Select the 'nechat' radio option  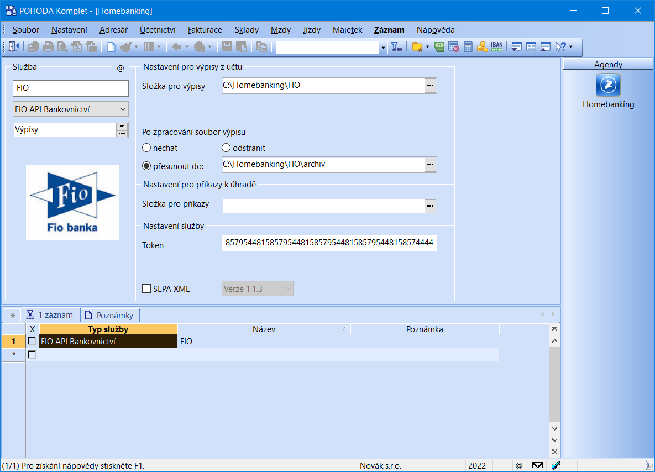coord(146,148)
